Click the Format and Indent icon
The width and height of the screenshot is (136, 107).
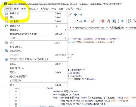122,21
